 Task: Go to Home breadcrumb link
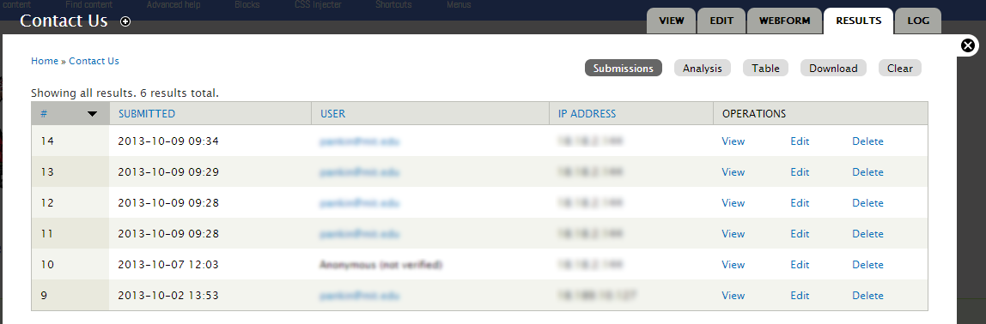pyautogui.click(x=45, y=61)
